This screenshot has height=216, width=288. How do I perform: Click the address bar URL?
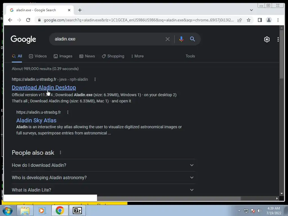tap(139, 20)
